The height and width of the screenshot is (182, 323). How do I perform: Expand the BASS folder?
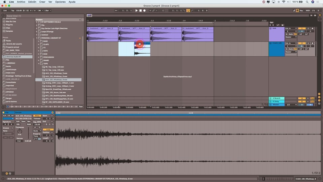point(39,41)
